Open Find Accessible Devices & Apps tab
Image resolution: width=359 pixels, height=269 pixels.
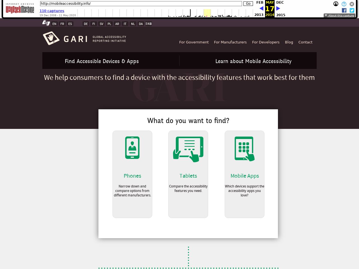[x=102, y=61]
